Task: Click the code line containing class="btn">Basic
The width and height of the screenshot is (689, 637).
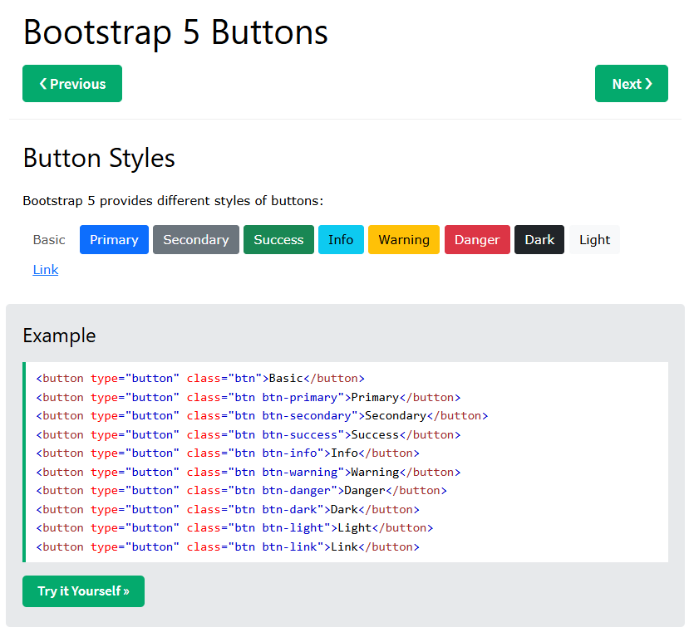Action: 200,379
